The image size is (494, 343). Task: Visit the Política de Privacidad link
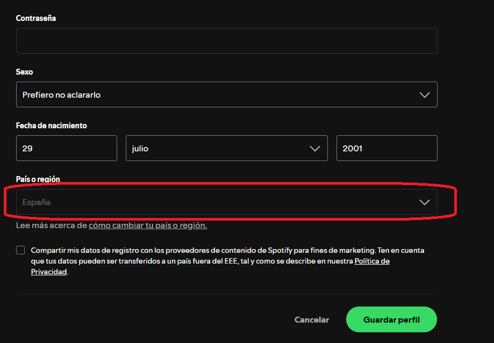click(372, 261)
